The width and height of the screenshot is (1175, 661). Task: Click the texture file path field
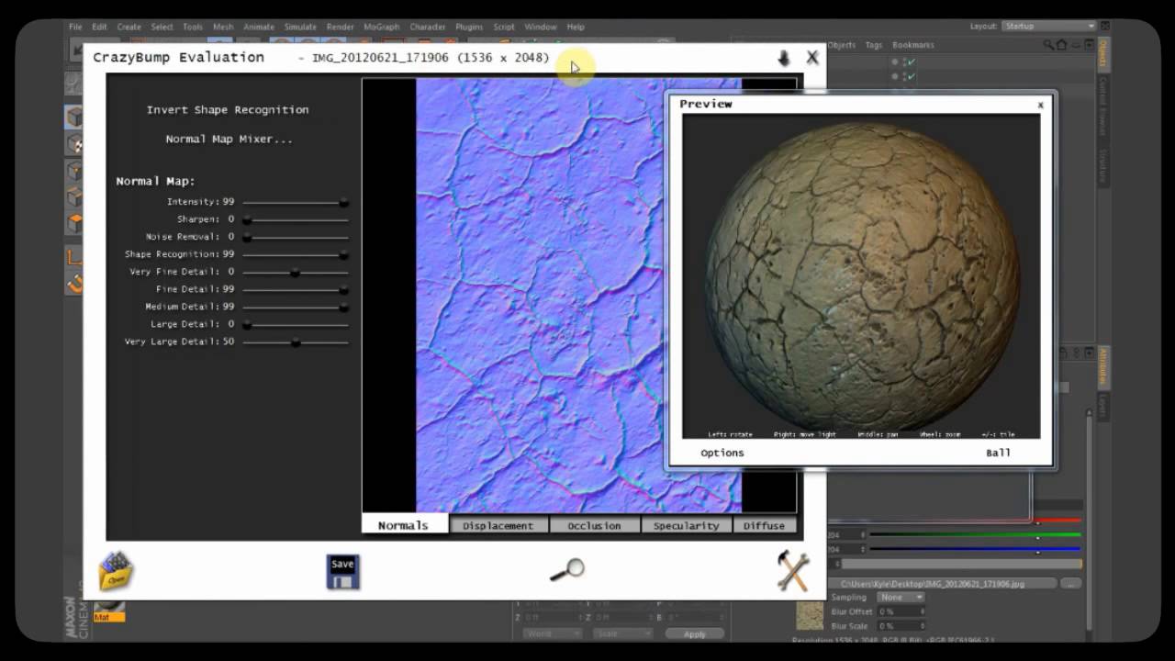coord(942,583)
